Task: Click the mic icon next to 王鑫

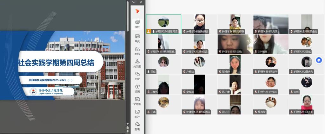Action: coord(148,112)
